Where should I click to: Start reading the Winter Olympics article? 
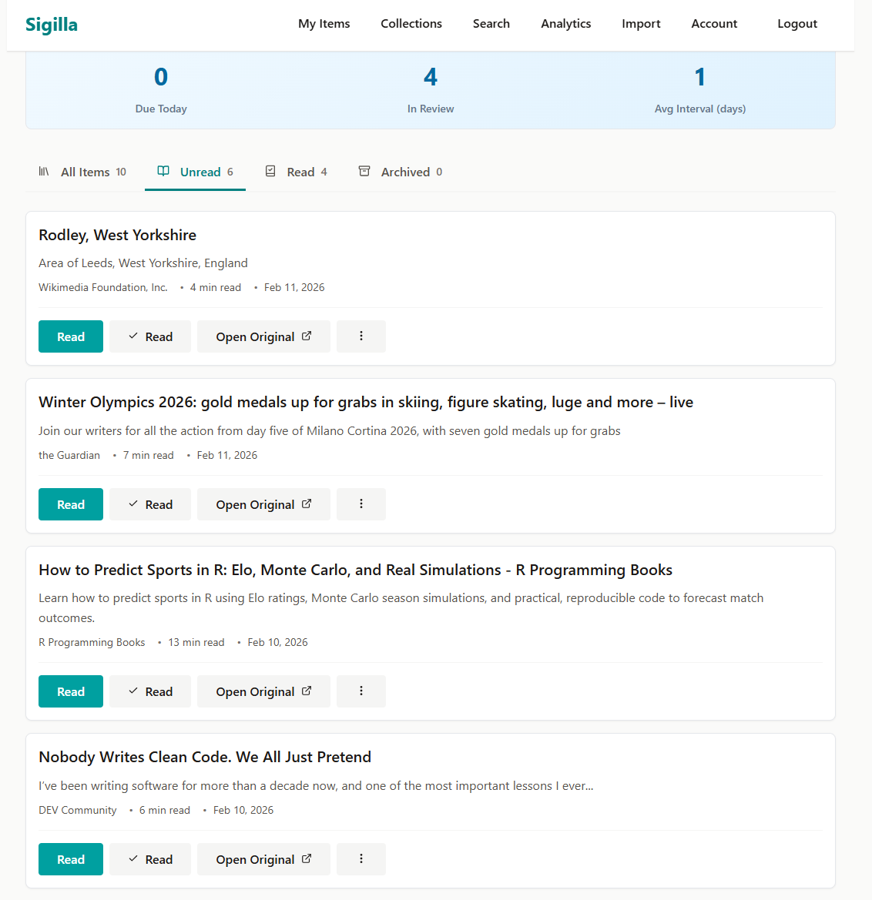70,504
